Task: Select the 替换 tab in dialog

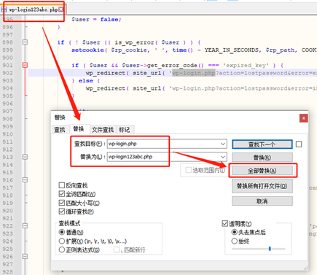Action: pyautogui.click(x=79, y=129)
